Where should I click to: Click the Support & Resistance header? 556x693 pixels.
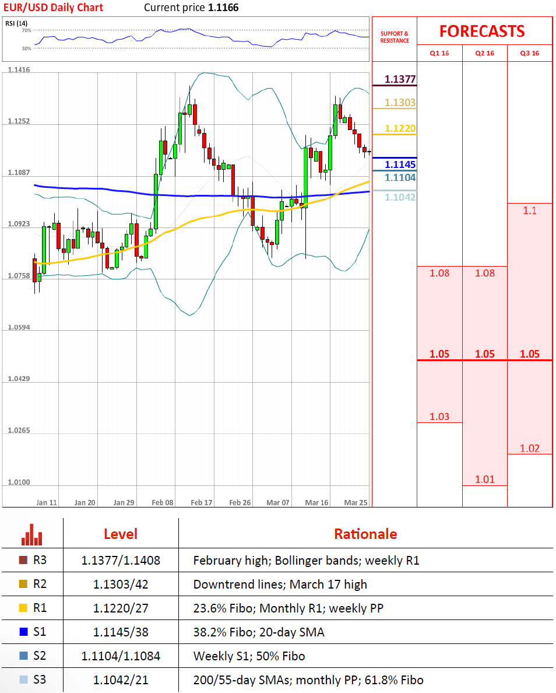pyautogui.click(x=395, y=37)
